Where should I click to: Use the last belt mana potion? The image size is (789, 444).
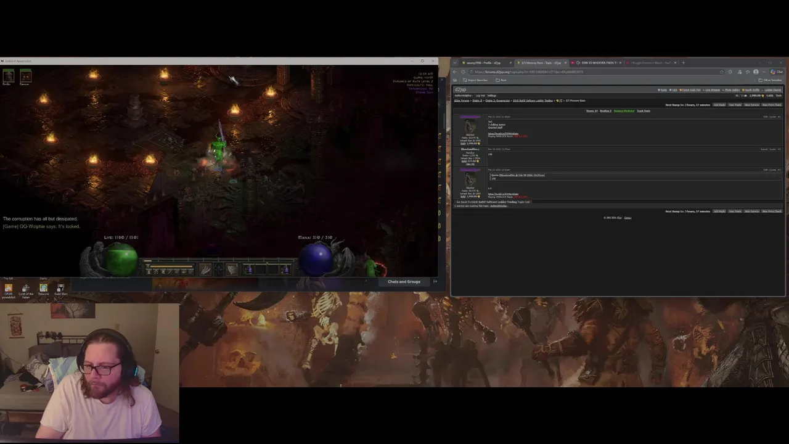click(285, 269)
